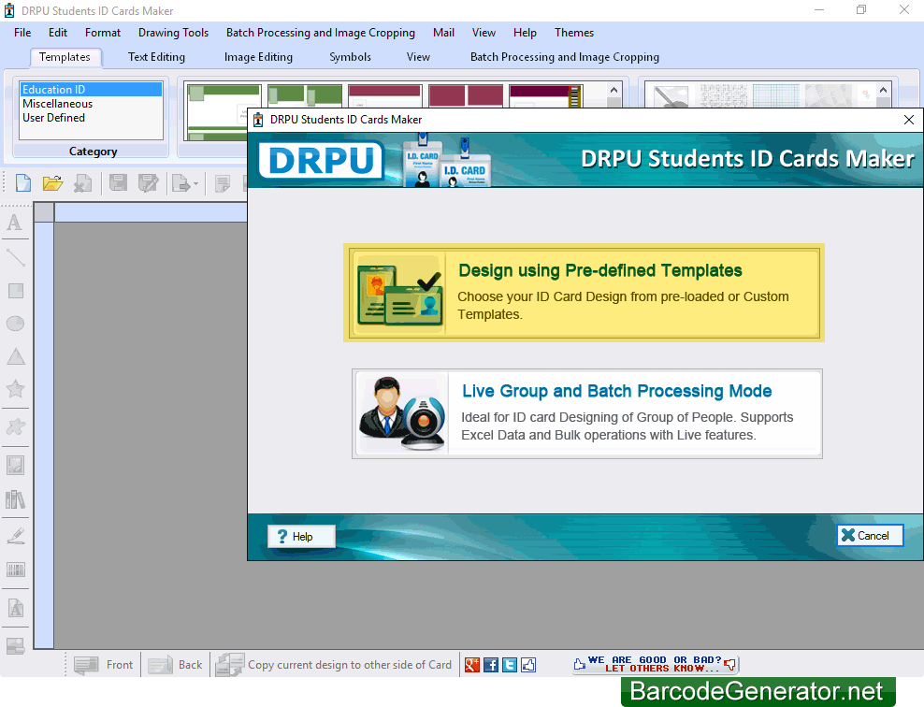Select the Miscellaneous category
This screenshot has width=924, height=707.
click(x=57, y=103)
